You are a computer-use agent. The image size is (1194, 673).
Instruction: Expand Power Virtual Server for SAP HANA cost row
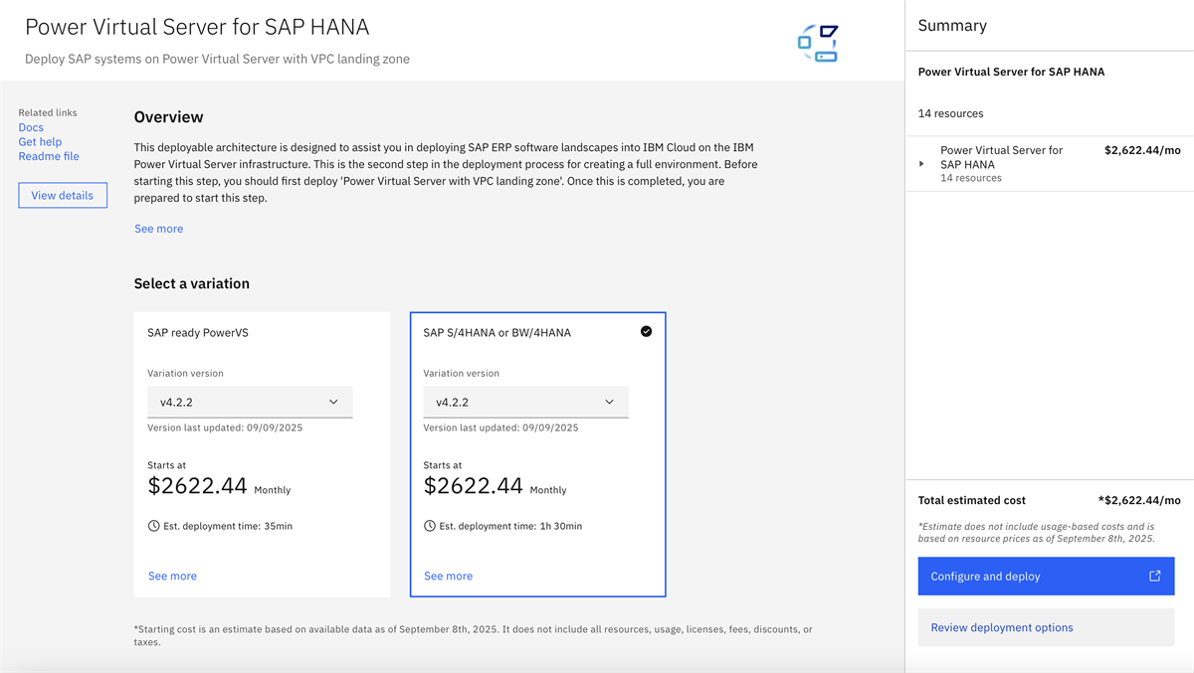coord(921,164)
